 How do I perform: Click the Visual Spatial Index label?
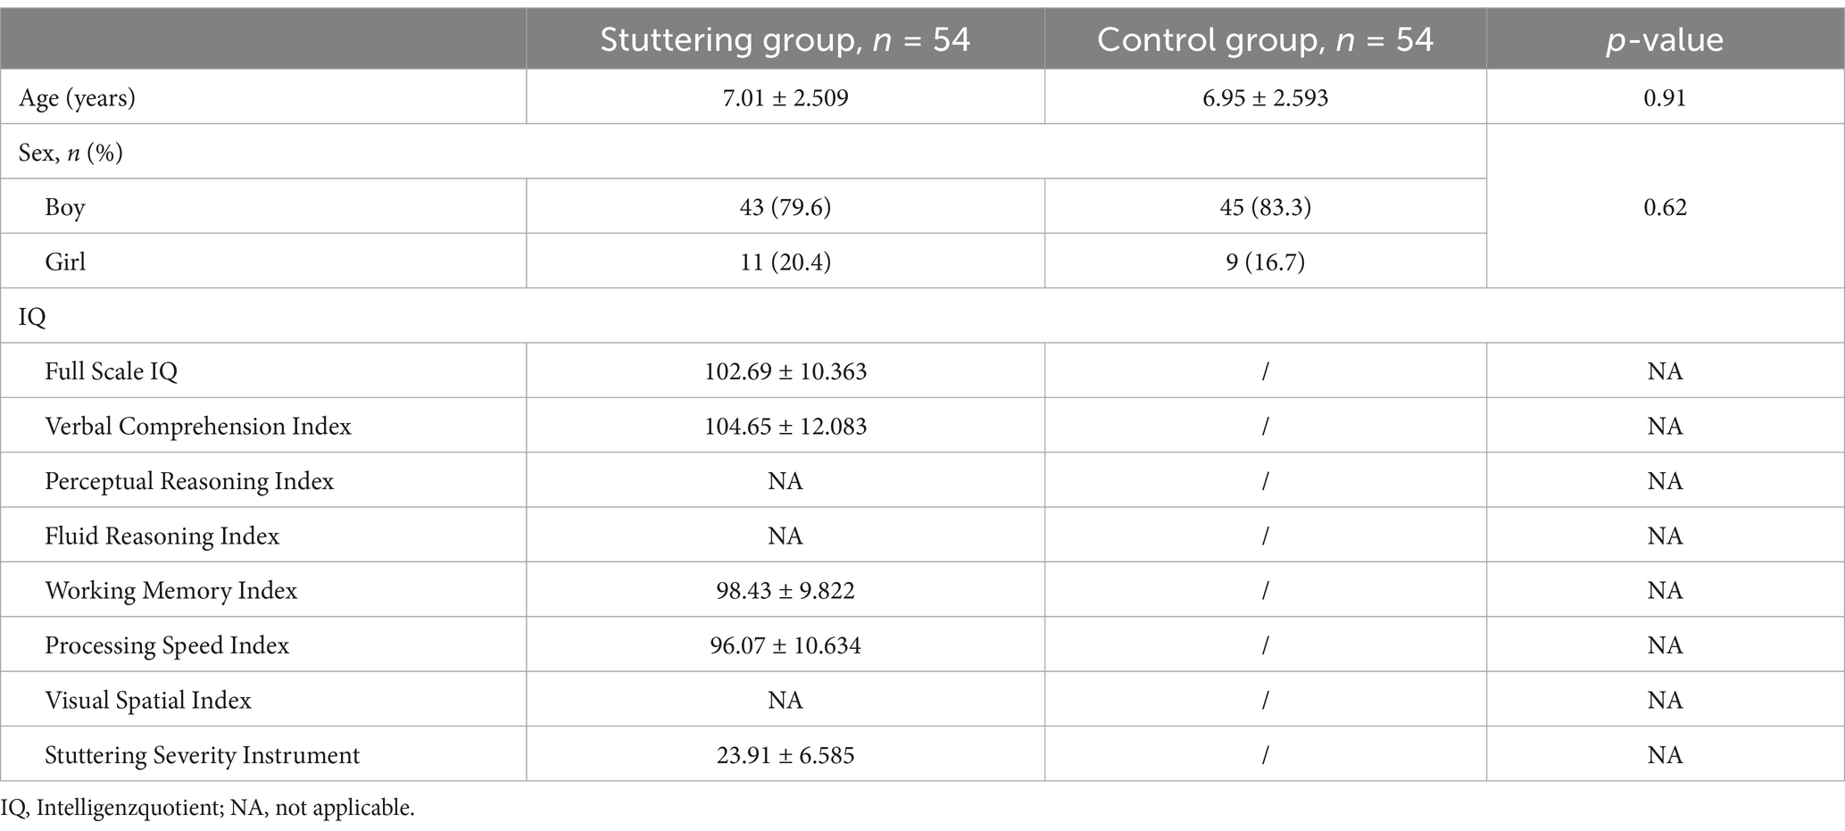[148, 700]
